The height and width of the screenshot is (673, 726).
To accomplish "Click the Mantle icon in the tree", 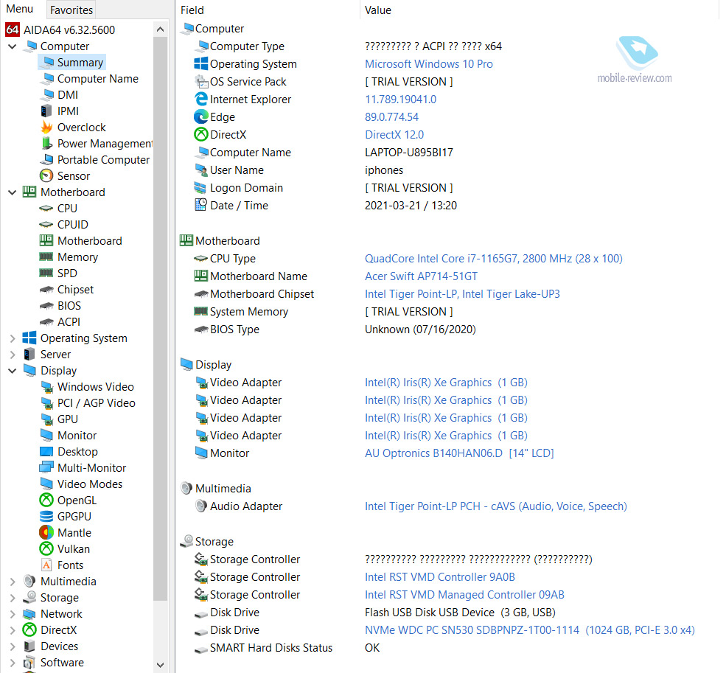I will 46,533.
